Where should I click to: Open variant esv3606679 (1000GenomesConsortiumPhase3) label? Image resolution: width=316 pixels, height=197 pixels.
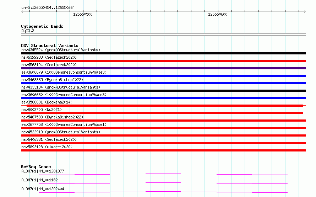(x=64, y=72)
